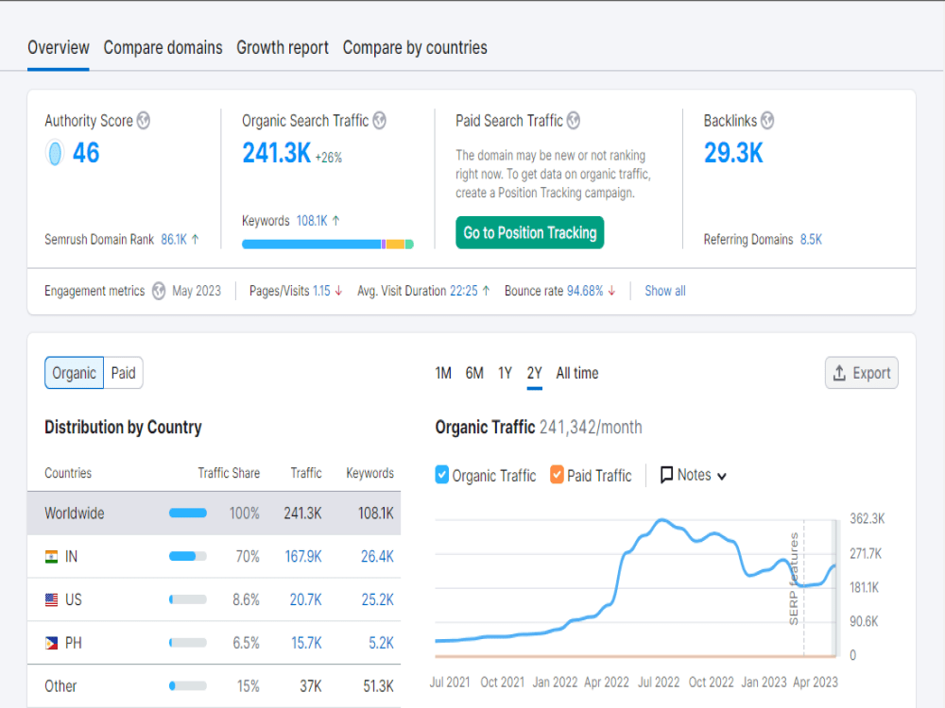
Task: Open the Growth report tab
Action: click(282, 48)
